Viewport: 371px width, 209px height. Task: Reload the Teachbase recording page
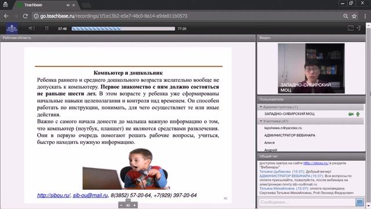[25, 16]
